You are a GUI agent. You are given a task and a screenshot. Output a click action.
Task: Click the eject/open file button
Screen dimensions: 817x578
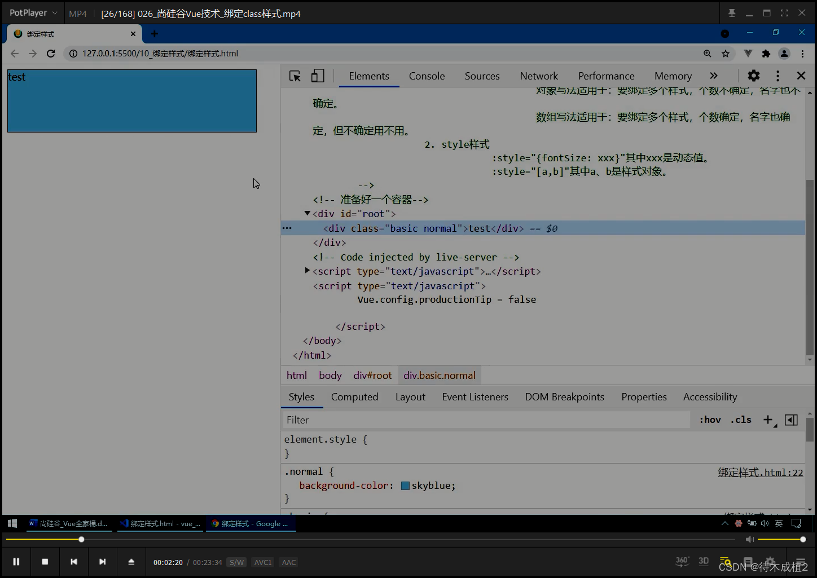coord(131,562)
